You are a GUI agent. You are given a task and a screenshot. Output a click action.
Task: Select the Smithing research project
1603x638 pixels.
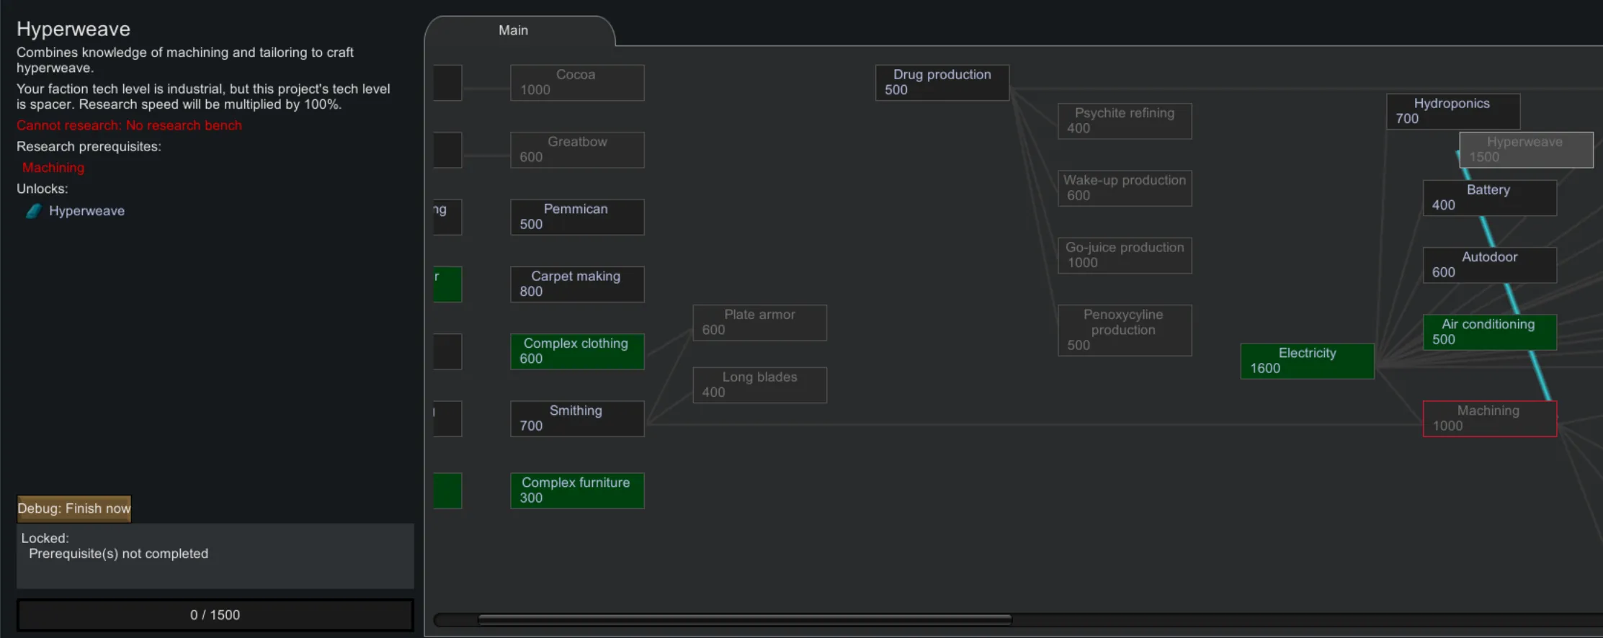click(576, 418)
